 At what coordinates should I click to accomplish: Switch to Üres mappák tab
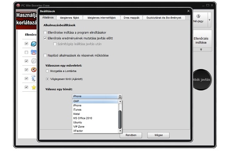pyautogui.click(x=131, y=18)
